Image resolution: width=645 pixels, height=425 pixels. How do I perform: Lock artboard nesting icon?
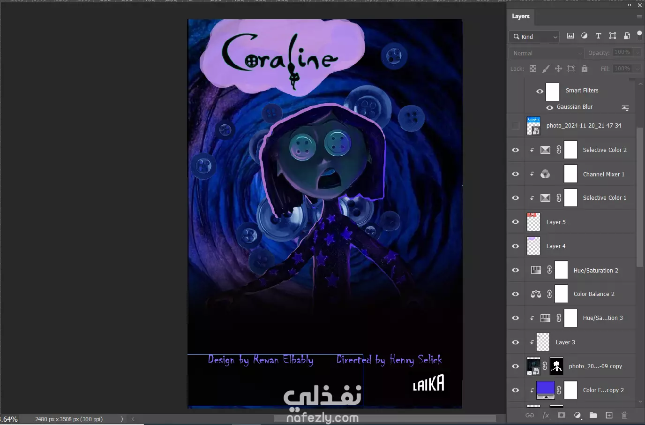pyautogui.click(x=571, y=68)
